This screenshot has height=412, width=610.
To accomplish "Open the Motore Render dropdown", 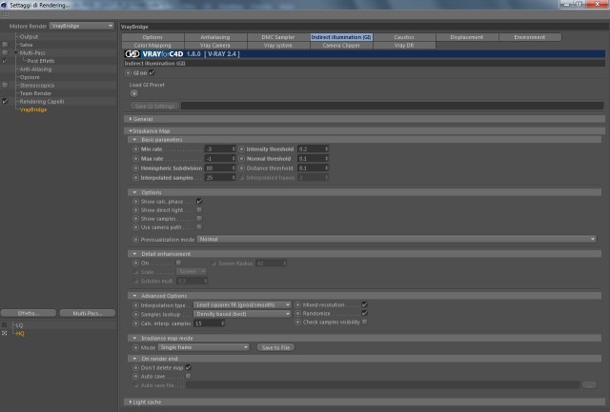I will (82, 26).
